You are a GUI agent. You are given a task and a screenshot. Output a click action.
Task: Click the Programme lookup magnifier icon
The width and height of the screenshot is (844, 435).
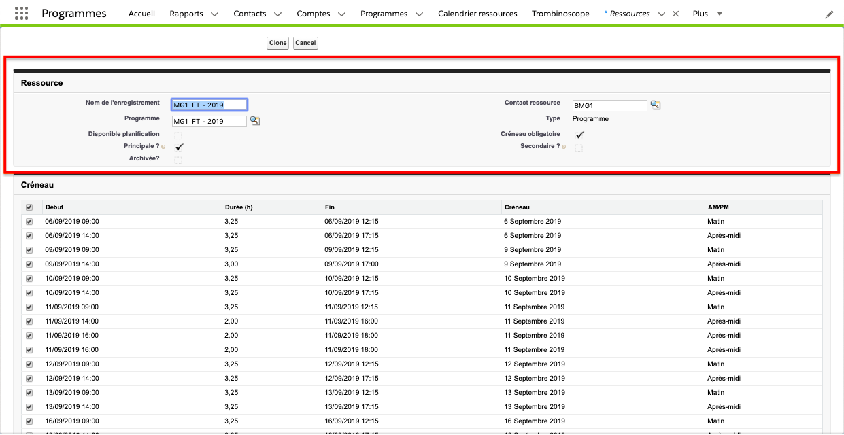pyautogui.click(x=255, y=121)
